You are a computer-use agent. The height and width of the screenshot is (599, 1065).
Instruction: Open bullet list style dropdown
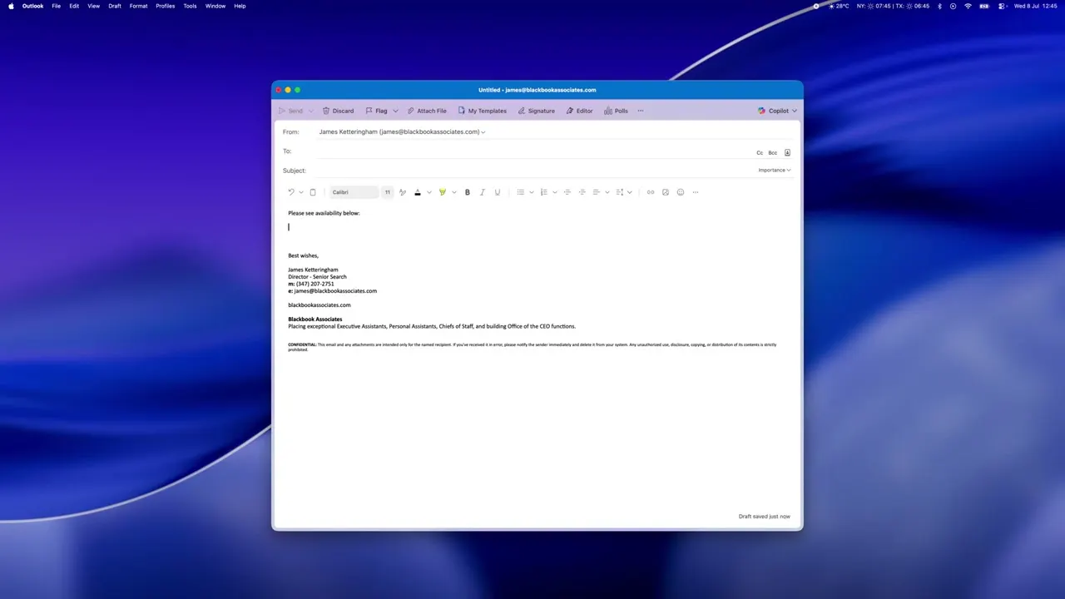[x=532, y=192]
